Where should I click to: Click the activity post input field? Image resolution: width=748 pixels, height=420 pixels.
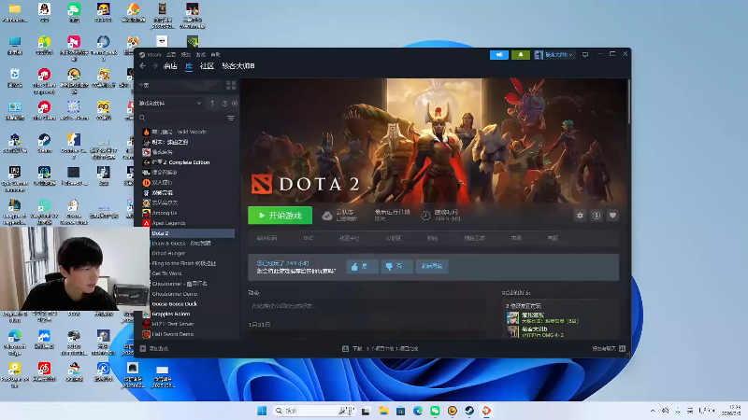[x=367, y=306]
